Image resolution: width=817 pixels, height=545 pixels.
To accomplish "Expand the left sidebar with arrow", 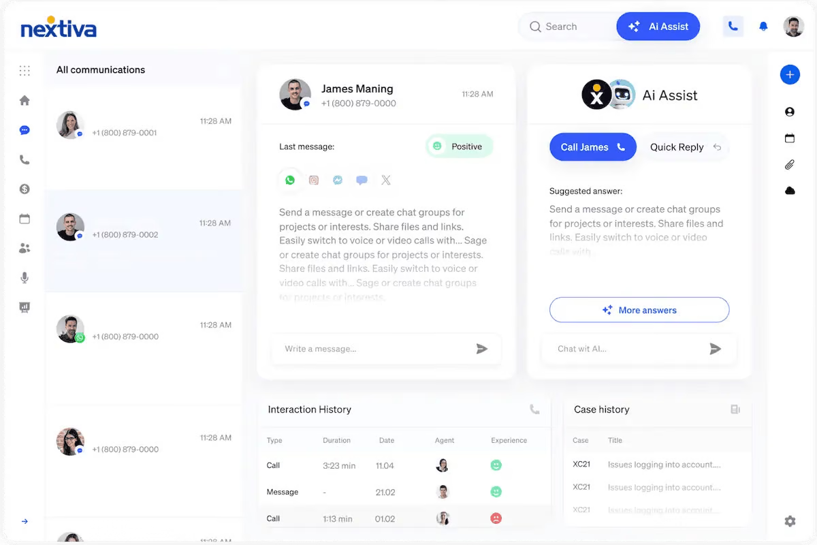I will click(x=25, y=521).
